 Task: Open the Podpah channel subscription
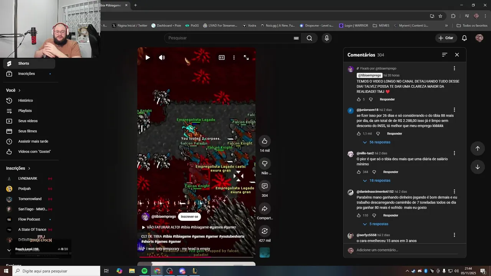[29, 189]
